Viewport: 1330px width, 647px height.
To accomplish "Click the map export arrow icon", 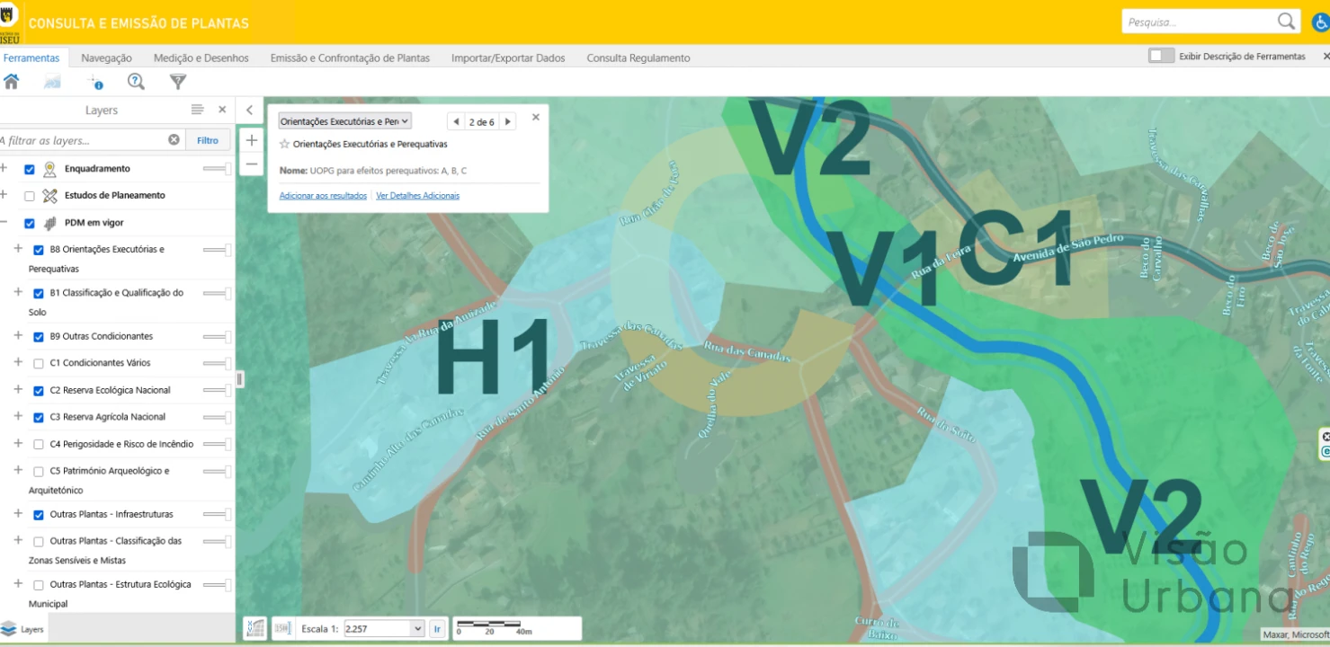I will click(52, 82).
